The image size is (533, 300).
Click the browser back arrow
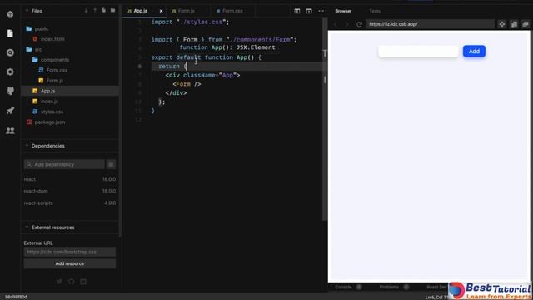tap(336, 24)
